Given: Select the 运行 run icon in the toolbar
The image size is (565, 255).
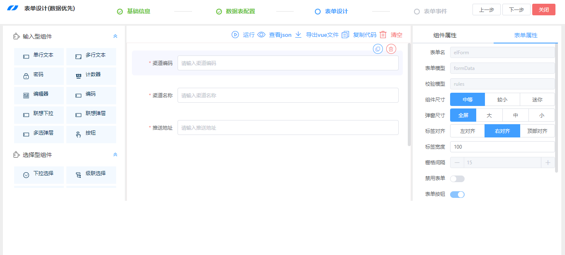Looking at the screenshot, I should click(236, 35).
